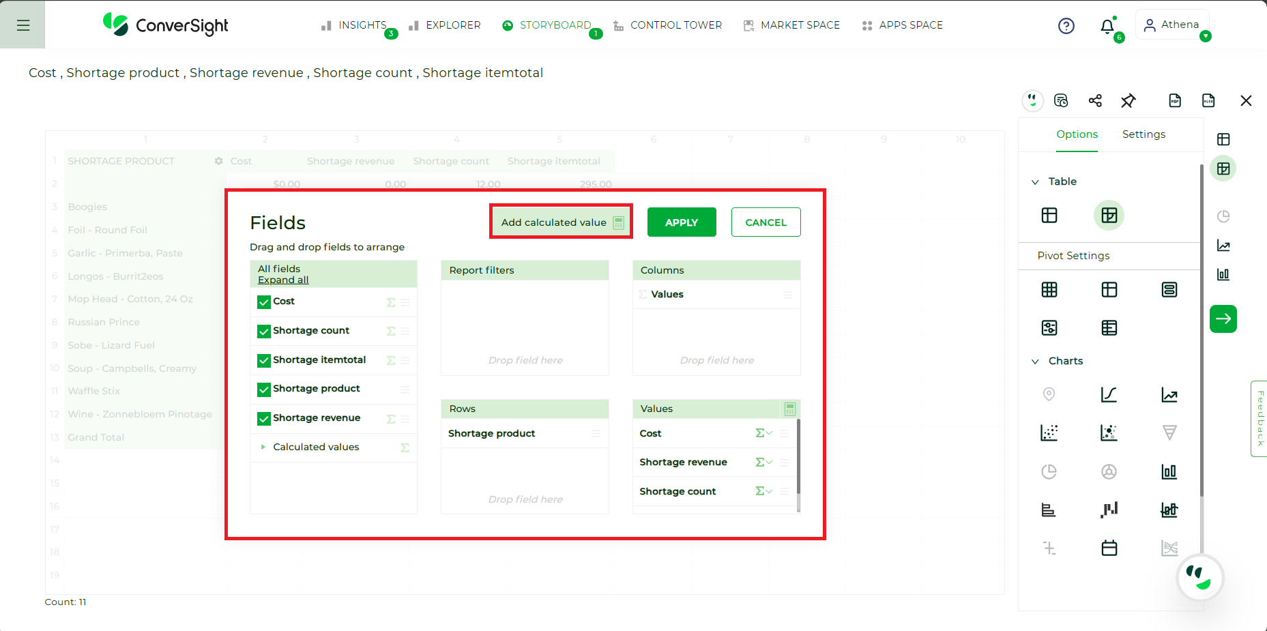Screen dimensions: 1267x631
Task: Select the pivot table icon under Table
Action: [x=1109, y=216]
